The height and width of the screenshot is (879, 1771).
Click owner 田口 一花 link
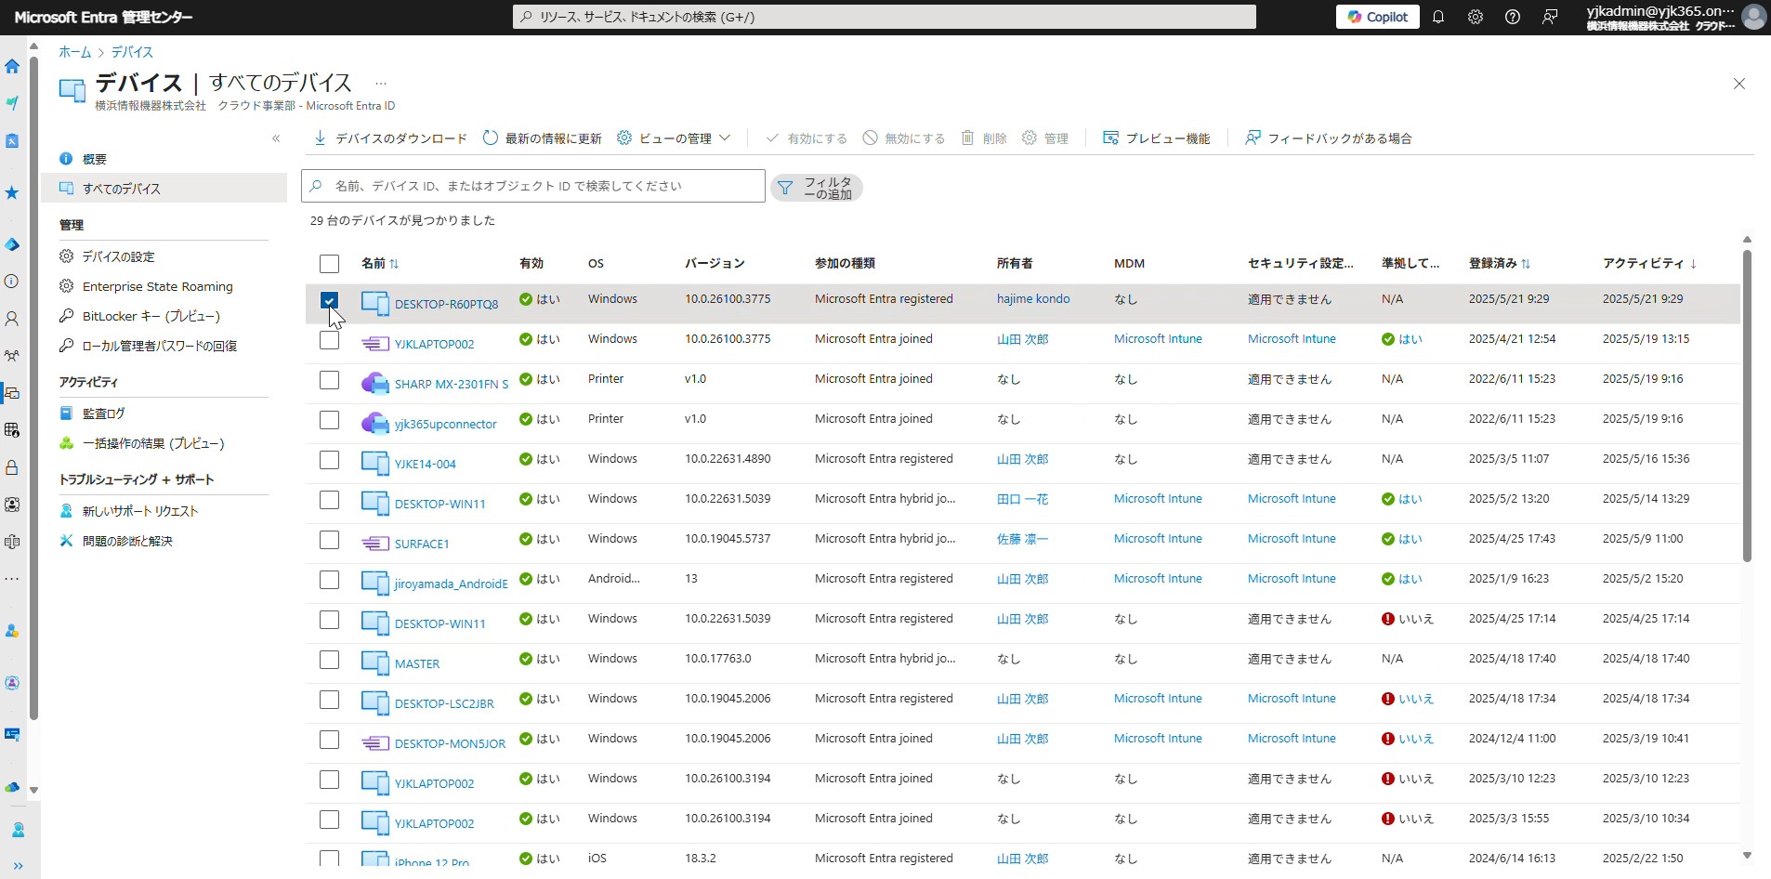[x=1022, y=499]
